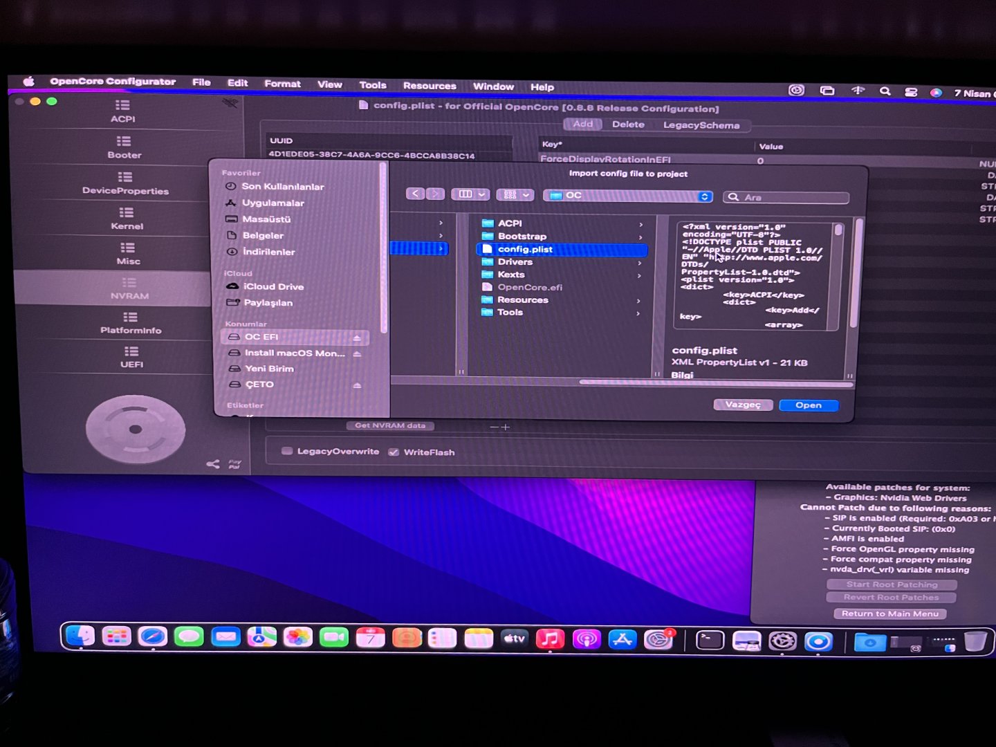The image size is (996, 747).
Task: Click the Ara search field
Action: (x=786, y=197)
